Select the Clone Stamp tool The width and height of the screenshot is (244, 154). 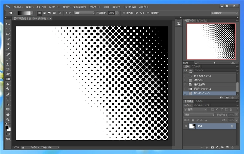pos(8,64)
